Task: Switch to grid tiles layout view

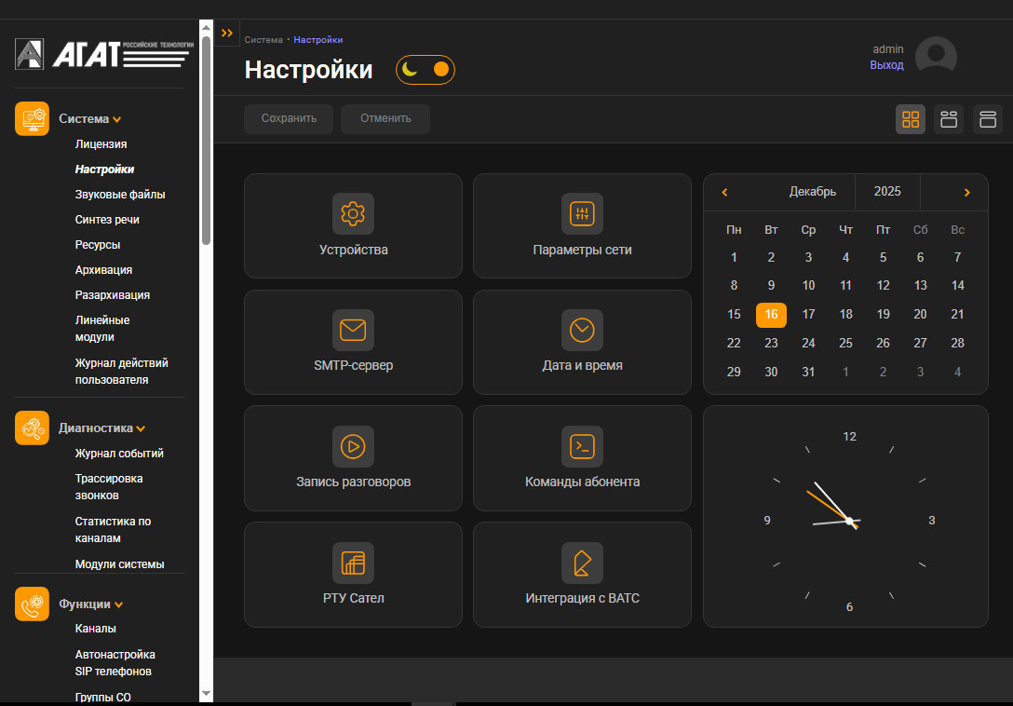Action: [x=911, y=119]
